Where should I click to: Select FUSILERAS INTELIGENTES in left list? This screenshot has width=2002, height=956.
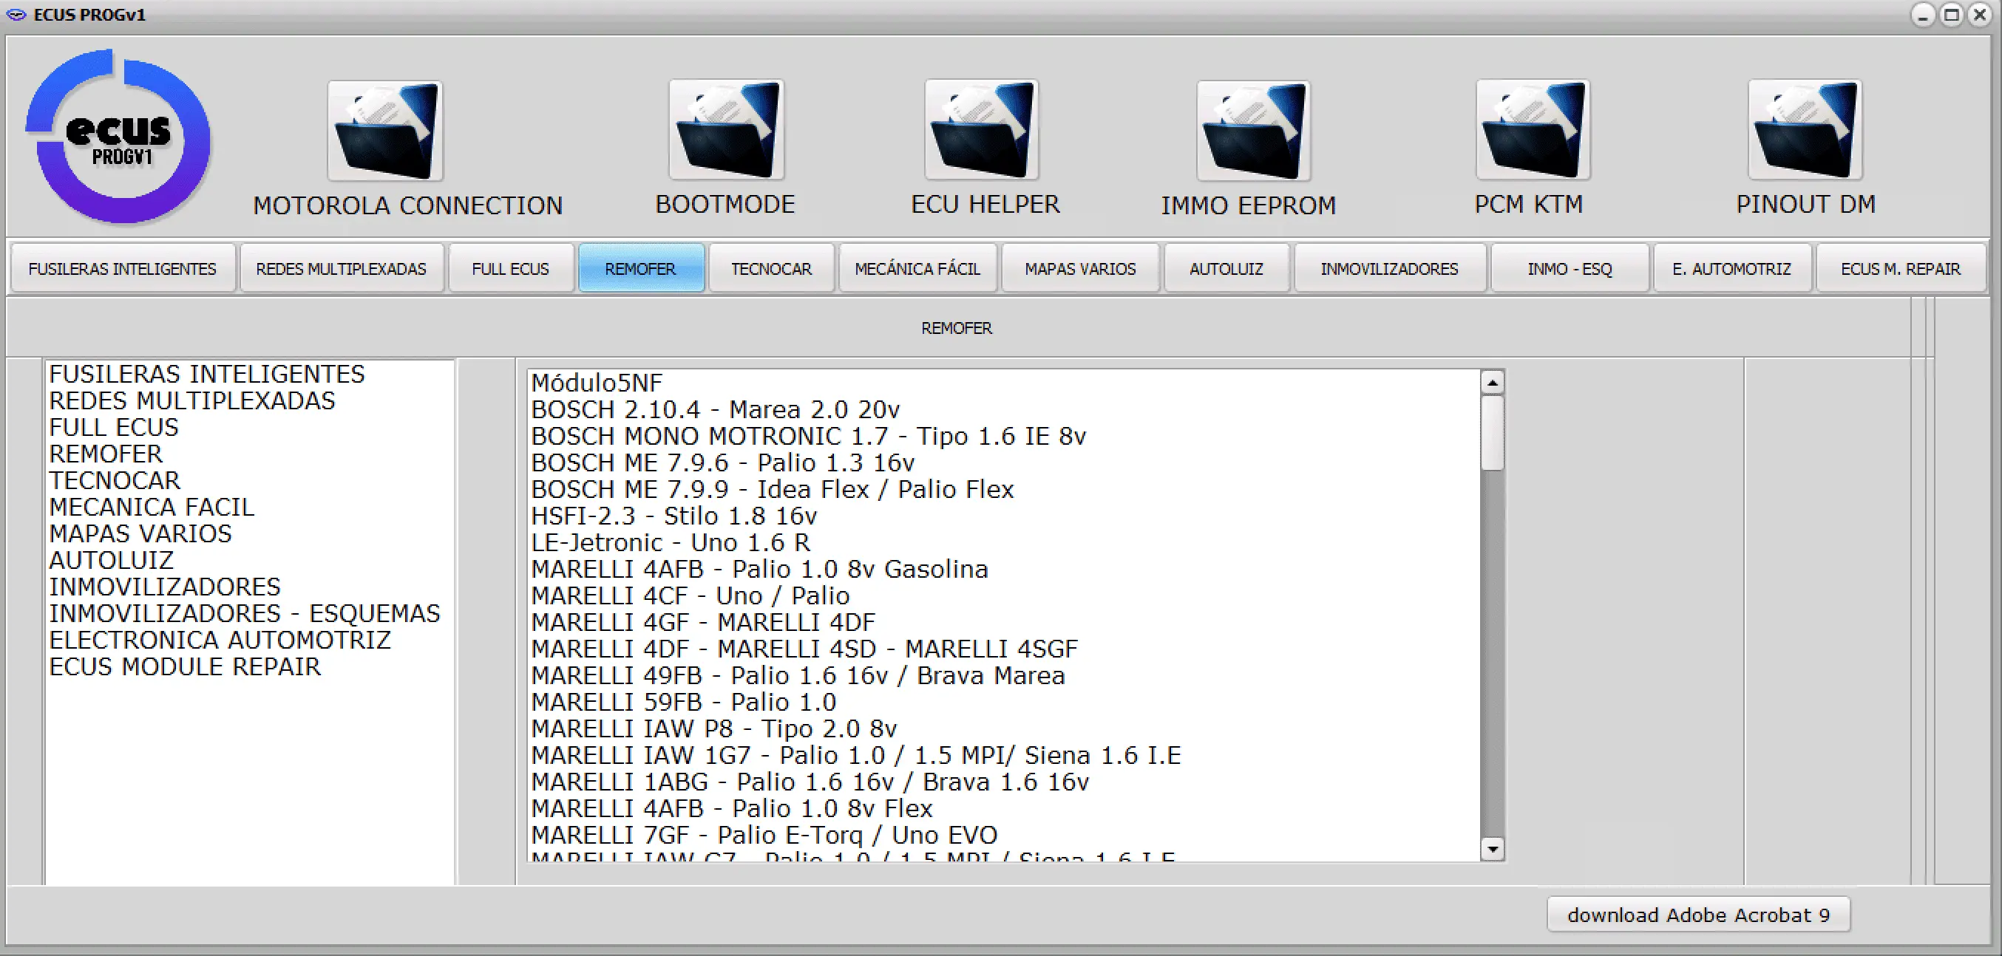pos(207,375)
